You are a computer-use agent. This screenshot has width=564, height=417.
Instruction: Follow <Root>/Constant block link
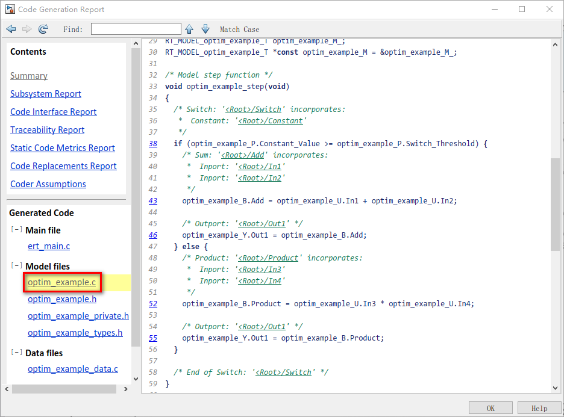[271, 121]
